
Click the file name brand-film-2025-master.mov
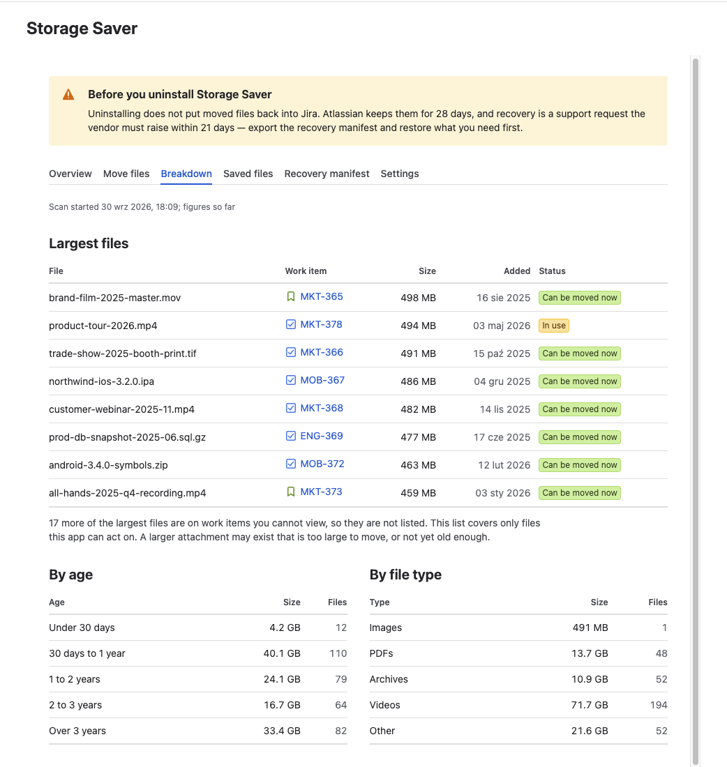tap(114, 298)
